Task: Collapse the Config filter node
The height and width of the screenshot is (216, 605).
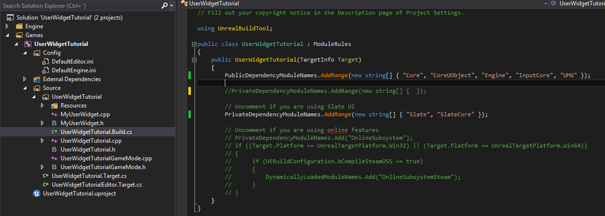Action: pos(25,53)
